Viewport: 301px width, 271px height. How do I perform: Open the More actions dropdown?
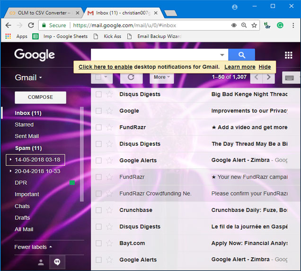click(x=162, y=77)
